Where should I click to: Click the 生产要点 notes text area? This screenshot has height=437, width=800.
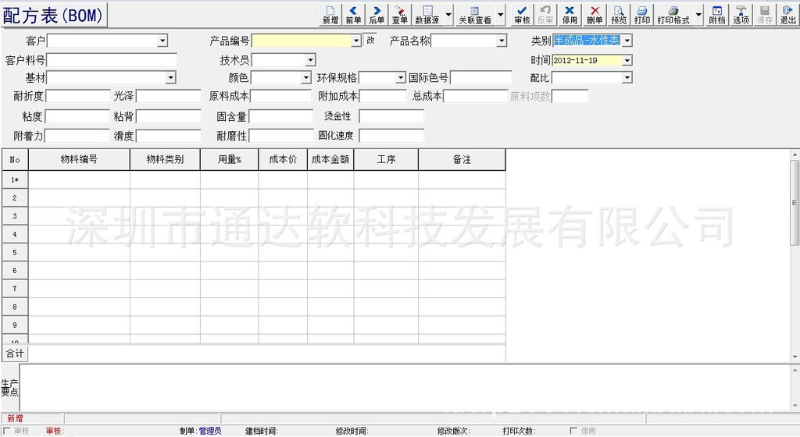[x=405, y=388]
